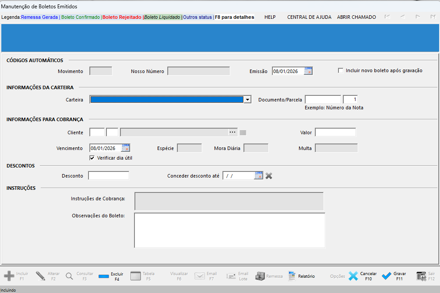Open the Relatório report icon
The width and height of the screenshot is (440, 293).
click(292, 276)
